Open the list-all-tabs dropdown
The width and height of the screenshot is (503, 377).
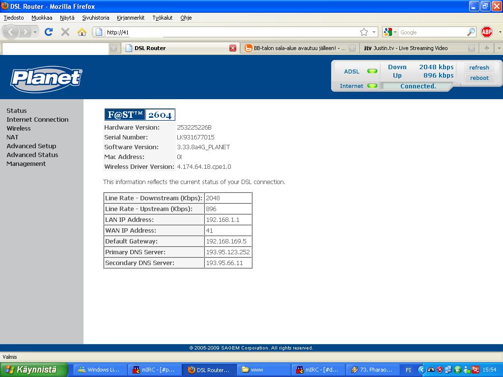click(x=499, y=48)
